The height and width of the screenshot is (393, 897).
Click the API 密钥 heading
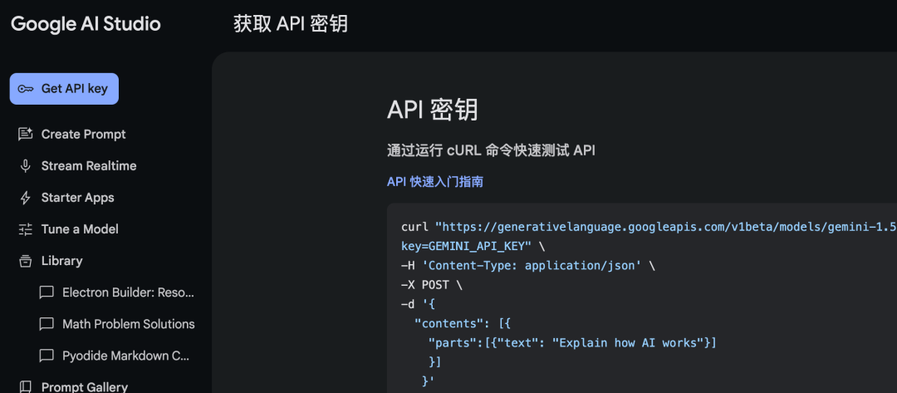tap(432, 110)
